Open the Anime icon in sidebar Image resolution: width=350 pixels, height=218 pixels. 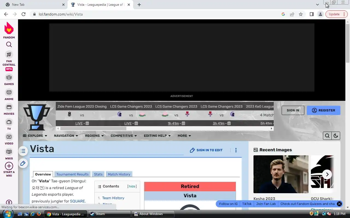pyautogui.click(x=9, y=92)
